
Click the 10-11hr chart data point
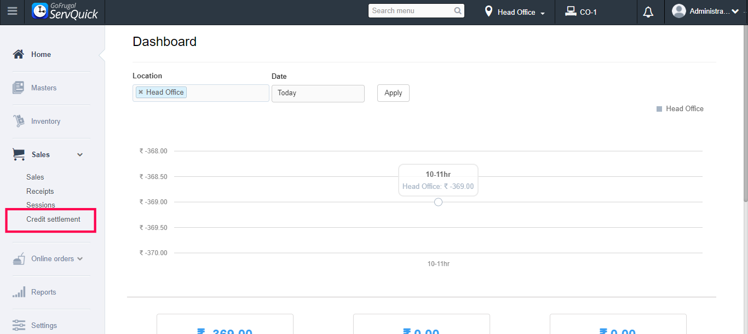[438, 202]
